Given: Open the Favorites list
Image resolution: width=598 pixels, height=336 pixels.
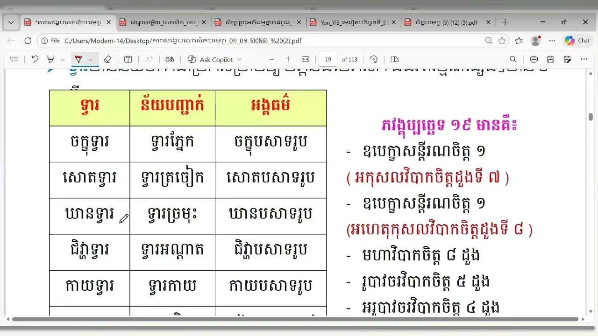Looking at the screenshot, I should pyautogui.click(x=519, y=41).
